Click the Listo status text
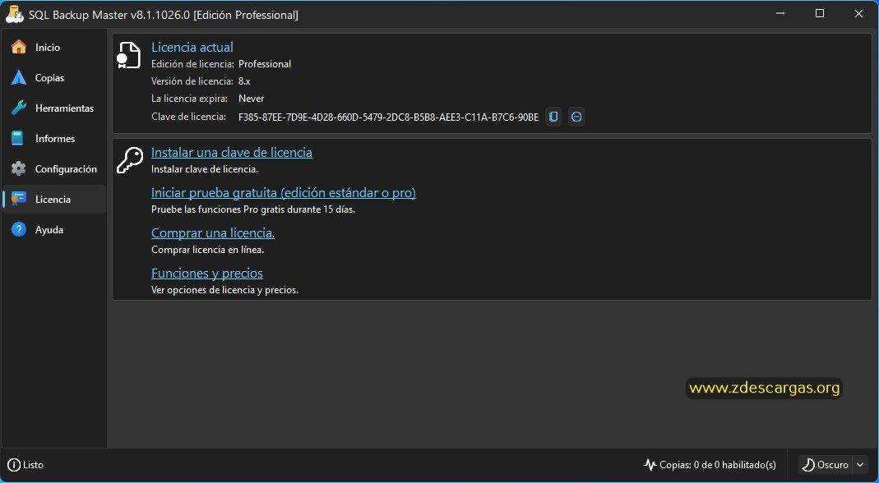 [x=33, y=464]
